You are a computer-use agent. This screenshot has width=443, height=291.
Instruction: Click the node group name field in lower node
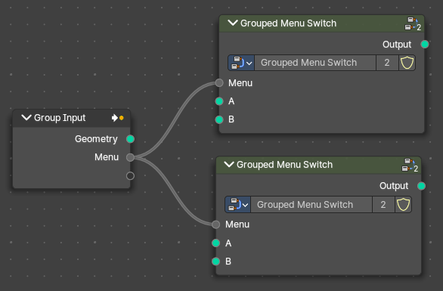(x=311, y=205)
